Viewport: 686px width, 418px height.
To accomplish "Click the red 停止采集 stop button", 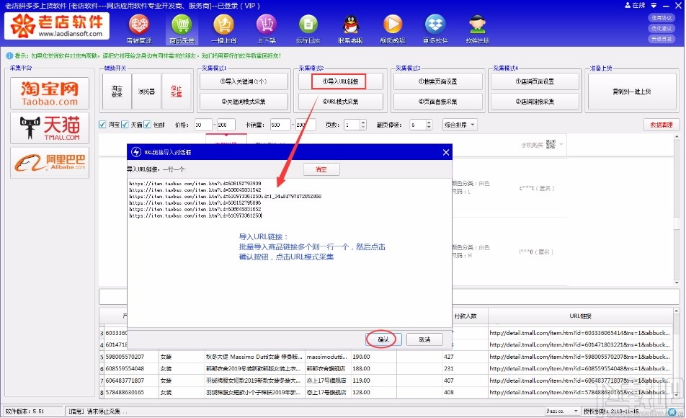I will point(177,92).
